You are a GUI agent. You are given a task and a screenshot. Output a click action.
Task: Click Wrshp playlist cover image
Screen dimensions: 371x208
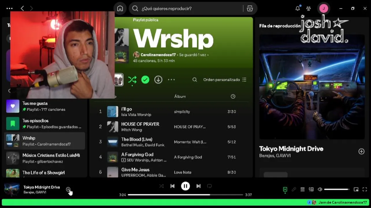[121, 46]
